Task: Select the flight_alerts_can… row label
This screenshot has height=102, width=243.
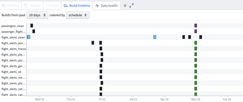Action: click(14, 95)
